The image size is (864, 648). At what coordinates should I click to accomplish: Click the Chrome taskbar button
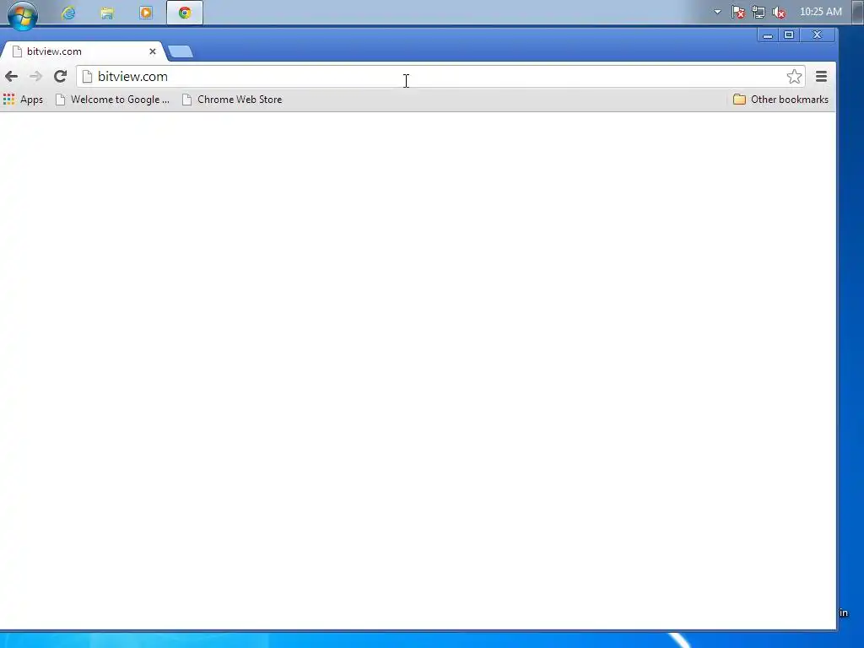point(185,13)
